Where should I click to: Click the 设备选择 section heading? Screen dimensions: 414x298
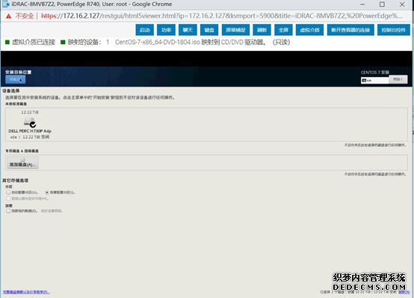point(10,91)
